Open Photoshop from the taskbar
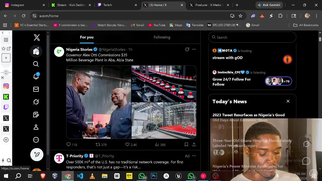 point(154,176)
